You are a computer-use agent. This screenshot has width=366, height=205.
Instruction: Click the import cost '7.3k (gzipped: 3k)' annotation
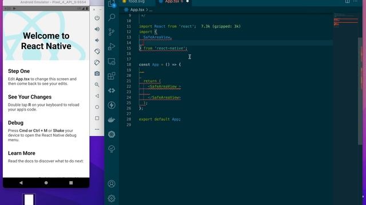(x=221, y=26)
